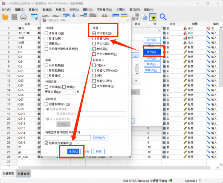Click the scale ruler icon in Q1 row
The width and height of the screenshot is (223, 183).
(186, 47)
